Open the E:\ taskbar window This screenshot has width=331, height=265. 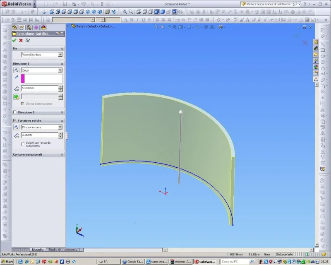pyautogui.click(x=109, y=262)
